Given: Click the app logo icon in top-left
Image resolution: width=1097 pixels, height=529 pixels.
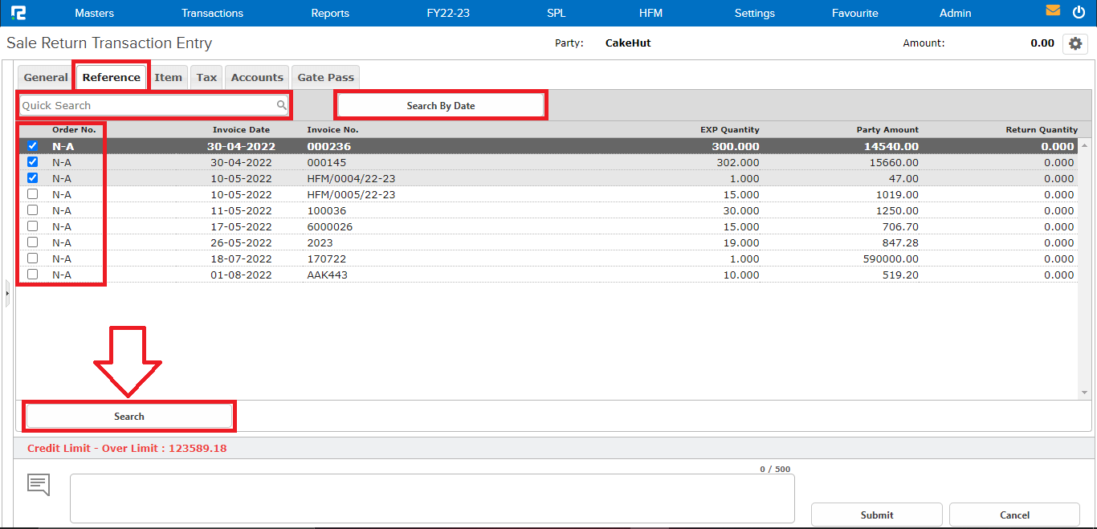Looking at the screenshot, I should click(18, 13).
